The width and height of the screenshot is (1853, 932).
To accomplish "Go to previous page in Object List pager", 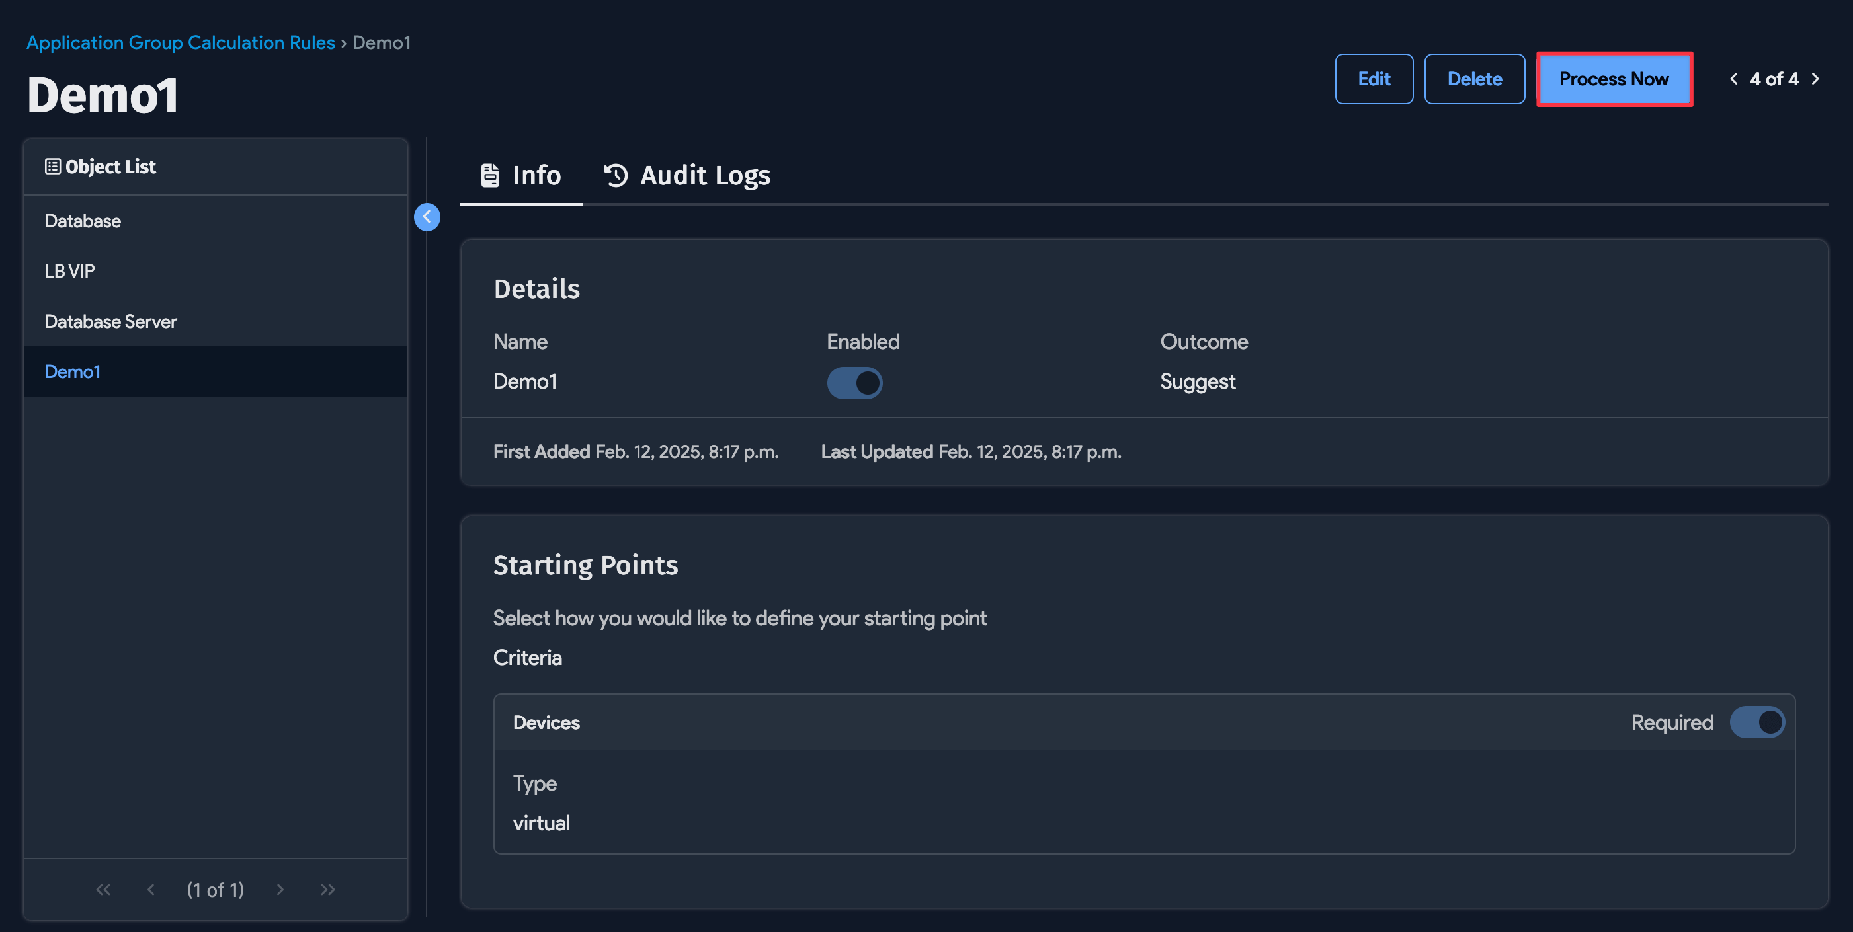I will pos(151,890).
